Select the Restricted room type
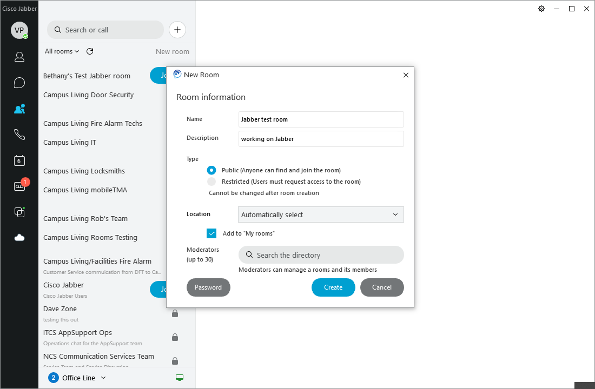 click(211, 182)
